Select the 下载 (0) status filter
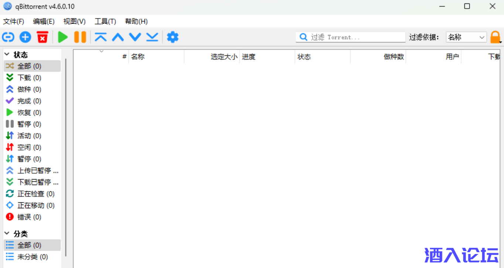The height and width of the screenshot is (268, 504). pos(29,78)
